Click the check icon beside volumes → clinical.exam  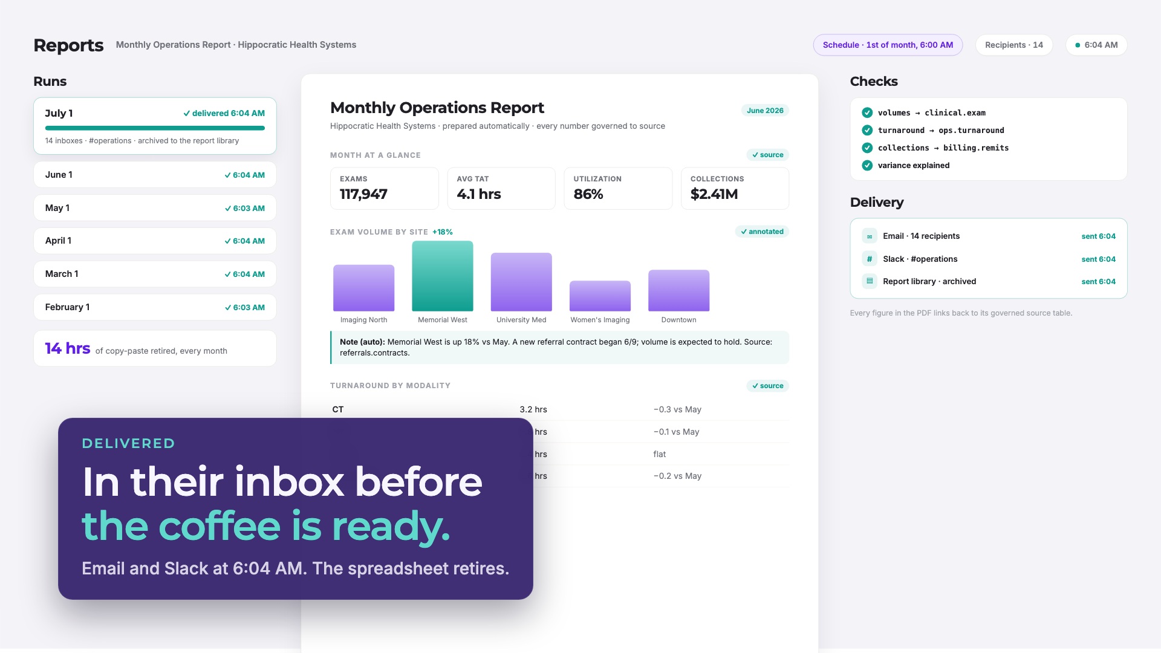[867, 112]
